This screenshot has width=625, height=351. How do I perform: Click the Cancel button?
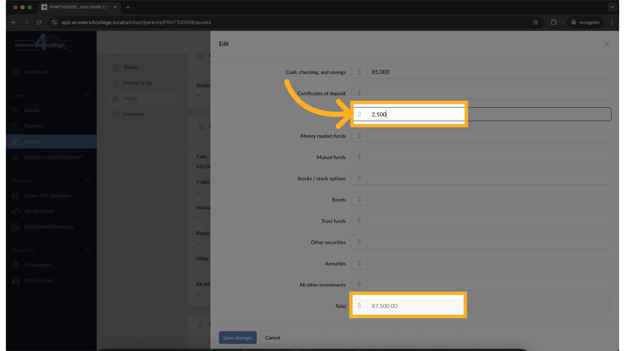pyautogui.click(x=272, y=338)
